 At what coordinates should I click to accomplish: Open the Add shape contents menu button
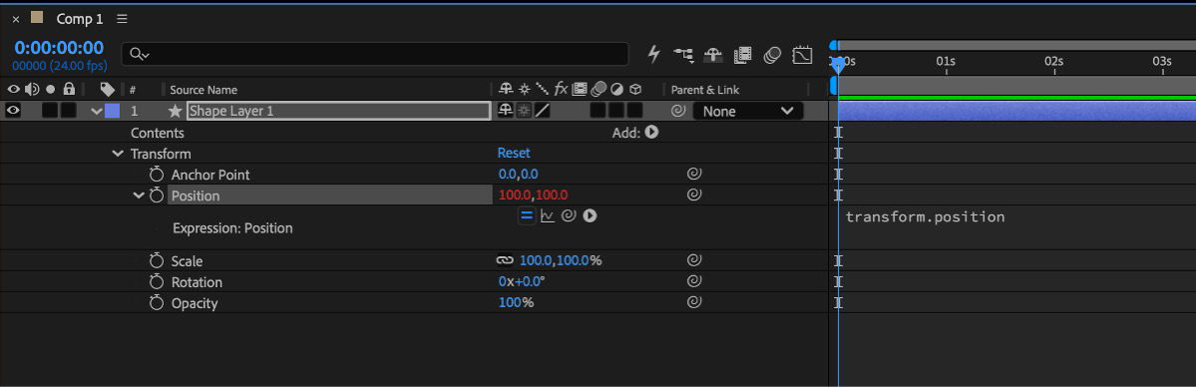click(x=651, y=132)
